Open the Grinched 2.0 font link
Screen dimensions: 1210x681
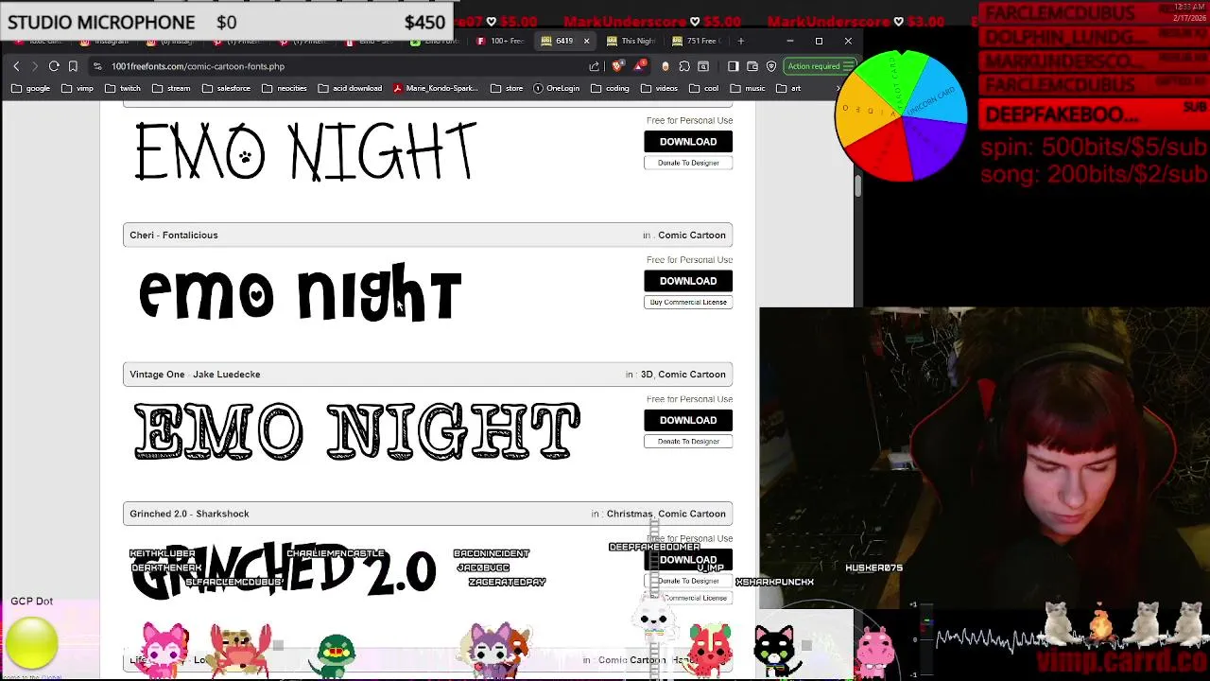[159, 514]
